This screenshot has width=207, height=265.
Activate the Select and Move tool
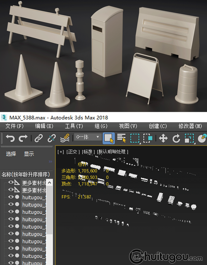click(163, 138)
